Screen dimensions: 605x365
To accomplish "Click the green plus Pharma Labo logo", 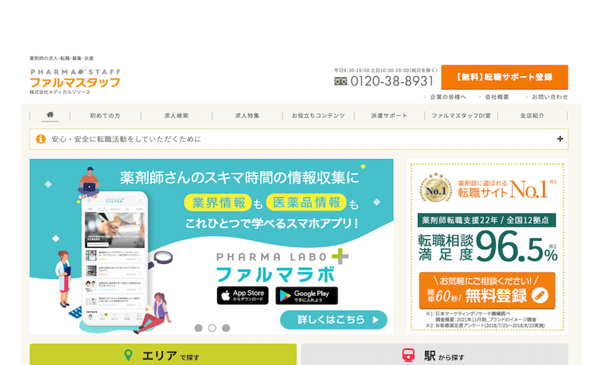I will click(x=340, y=256).
